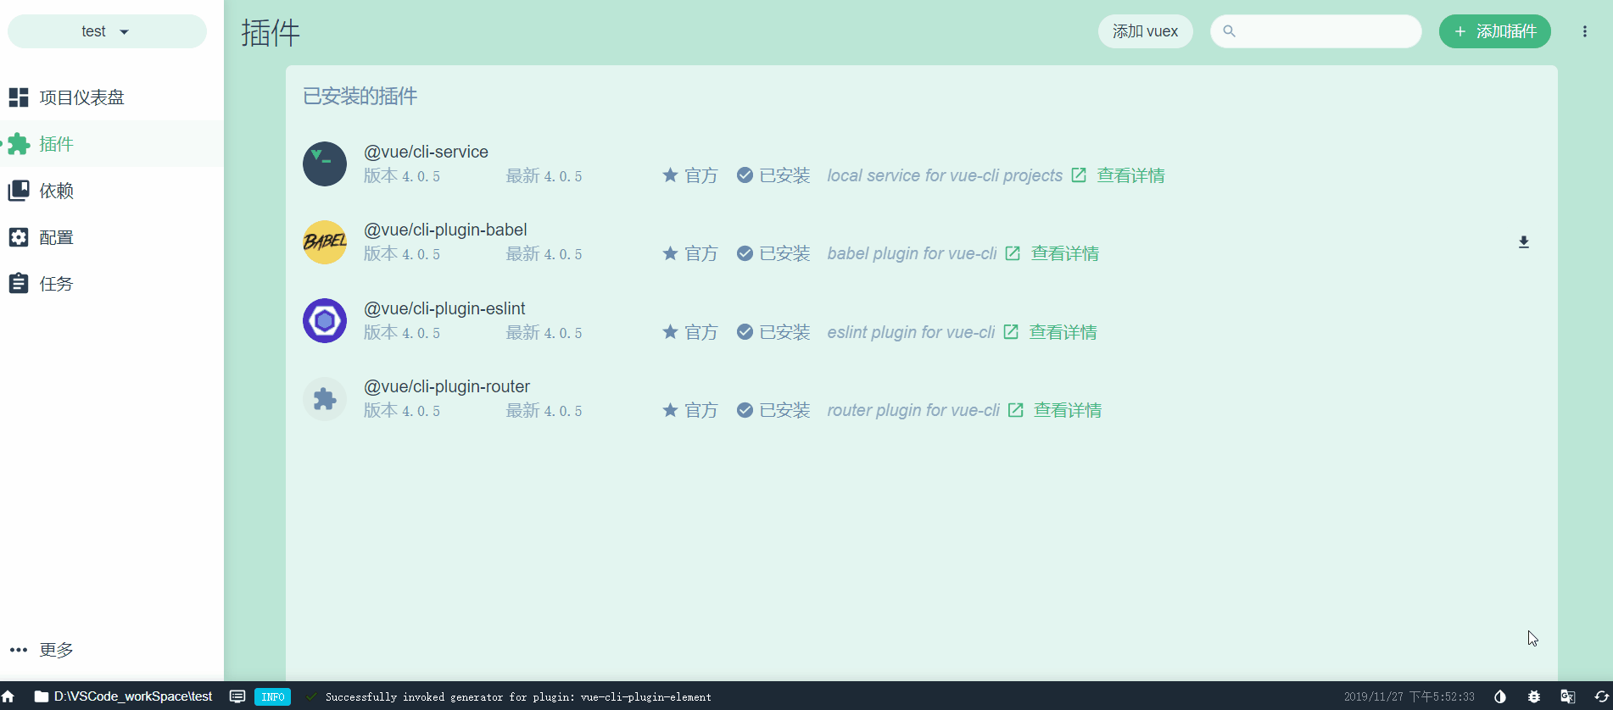Focus the plugin search field
The width and height of the screenshot is (1613, 710).
coord(1316,31)
